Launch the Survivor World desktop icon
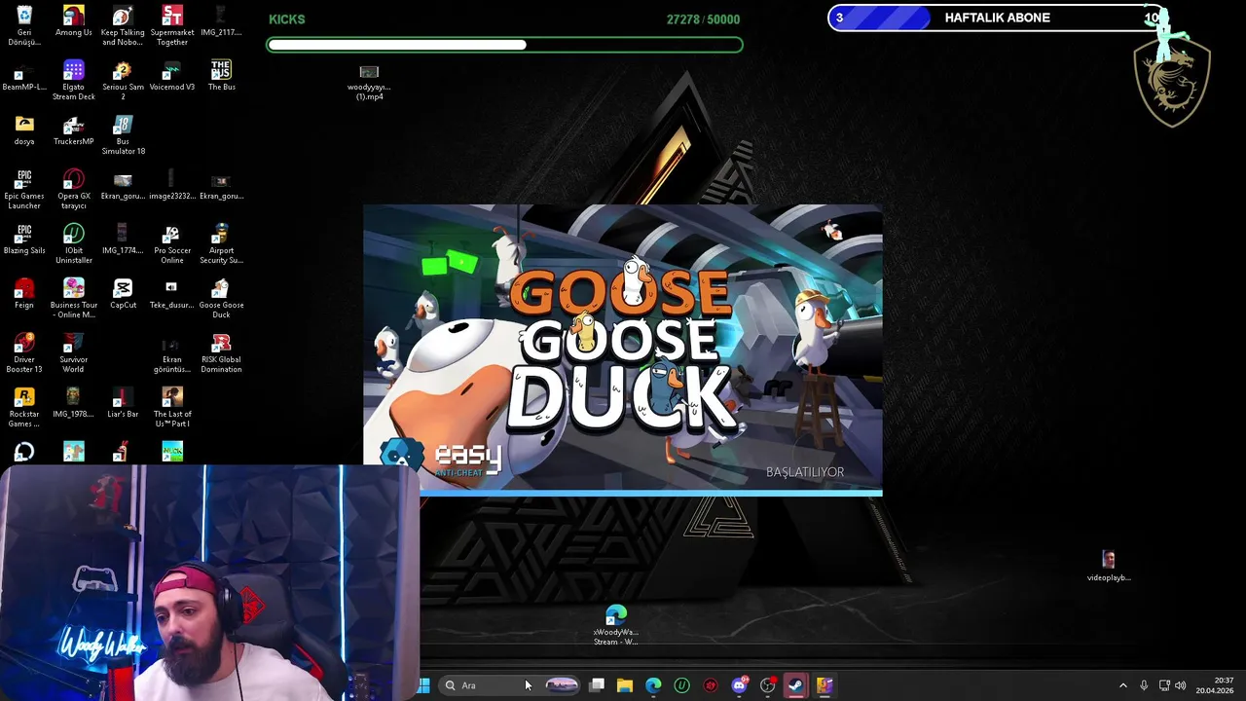The image size is (1246, 701). tap(73, 352)
